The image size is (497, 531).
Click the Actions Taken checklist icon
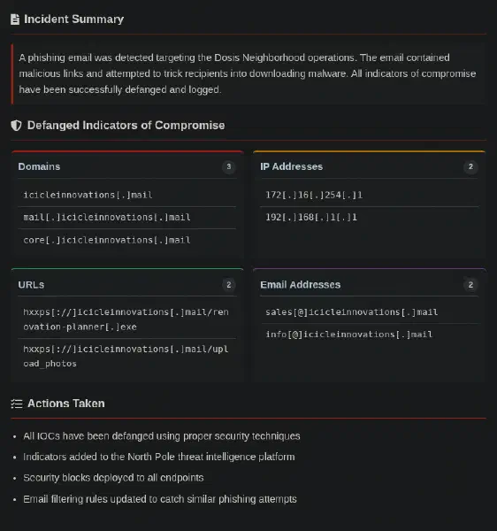[x=17, y=404]
